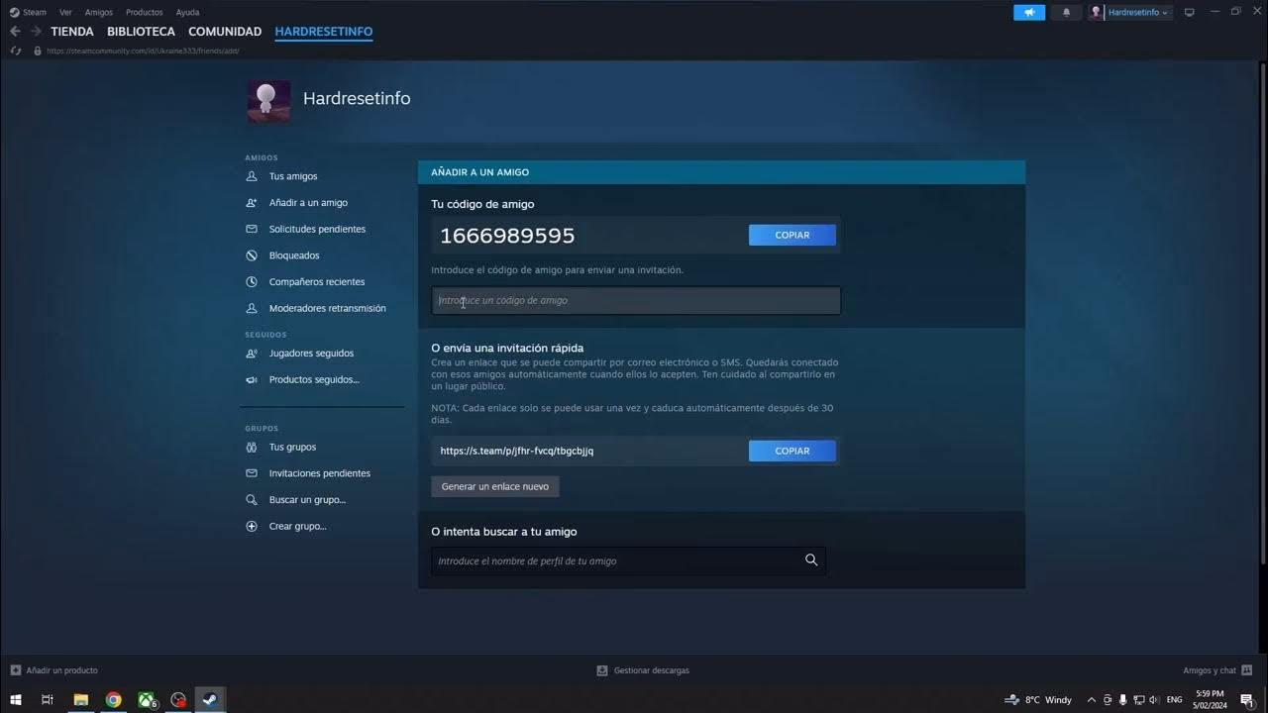This screenshot has height=713, width=1268.
Task: Click the Hardresetinfo profile name heading
Action: point(357,98)
